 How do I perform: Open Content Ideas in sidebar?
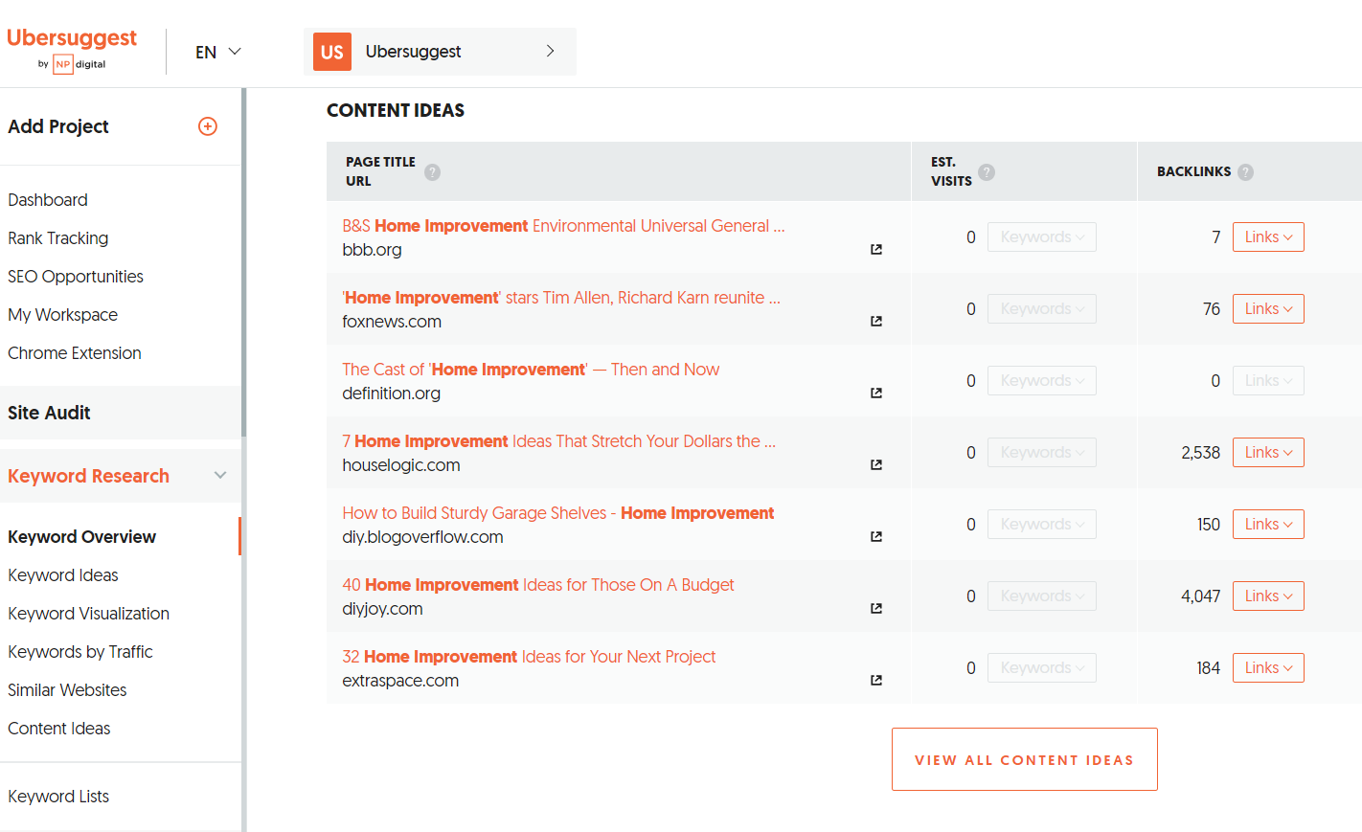[59, 729]
